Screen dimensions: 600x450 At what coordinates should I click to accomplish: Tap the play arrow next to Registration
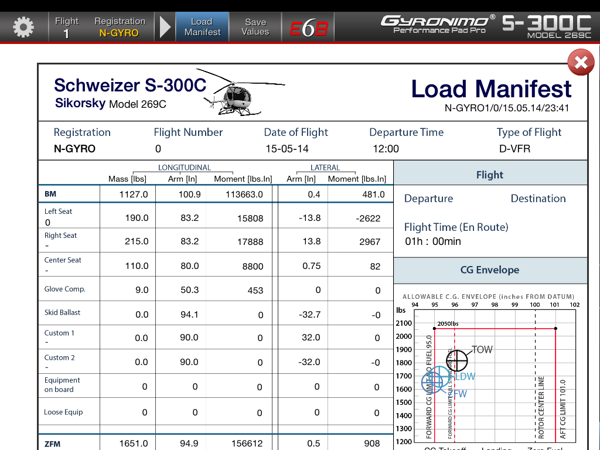(x=165, y=27)
